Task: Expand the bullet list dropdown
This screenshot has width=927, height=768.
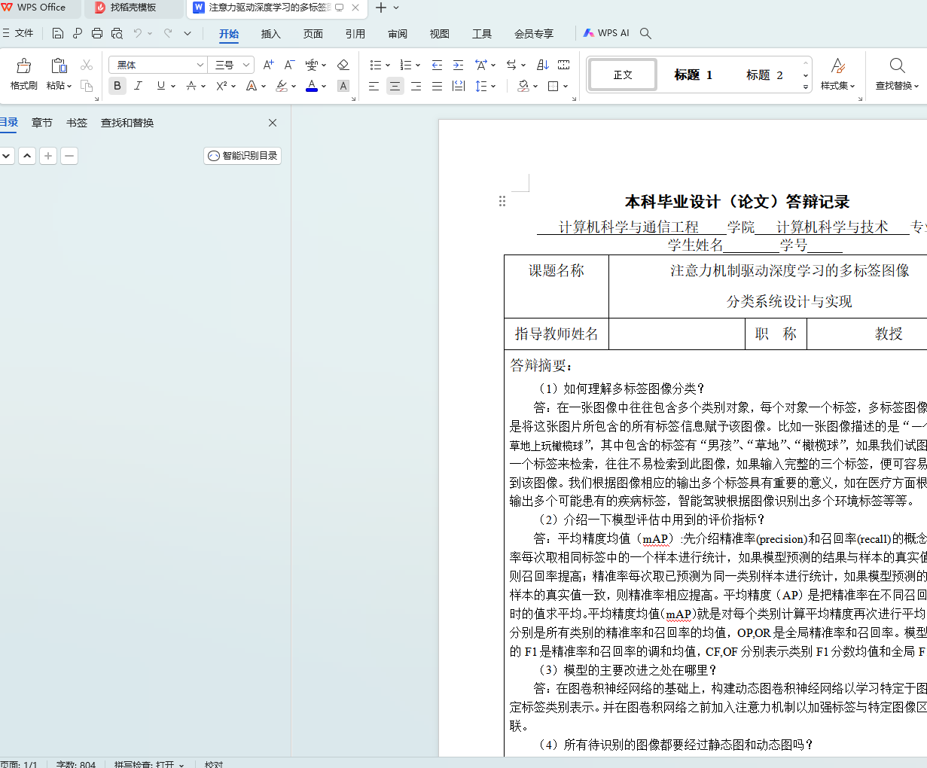Action: click(388, 66)
